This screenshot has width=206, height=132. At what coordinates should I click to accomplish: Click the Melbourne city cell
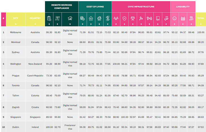16,32
